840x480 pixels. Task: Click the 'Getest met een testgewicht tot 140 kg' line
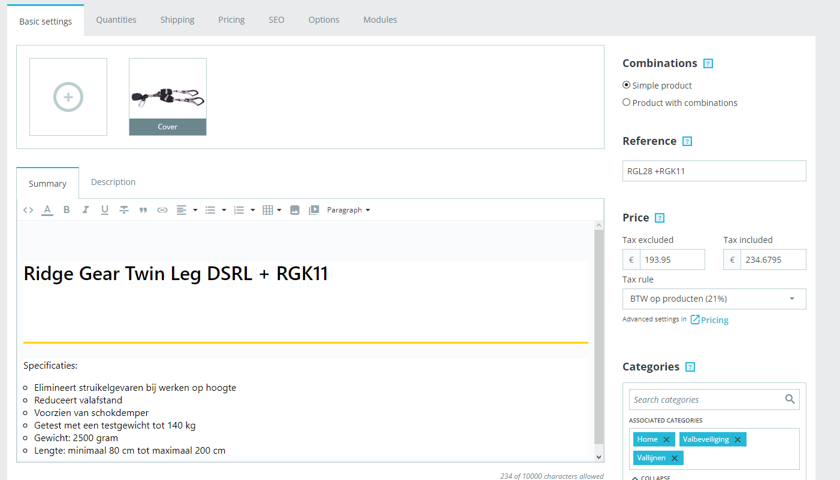click(x=114, y=426)
